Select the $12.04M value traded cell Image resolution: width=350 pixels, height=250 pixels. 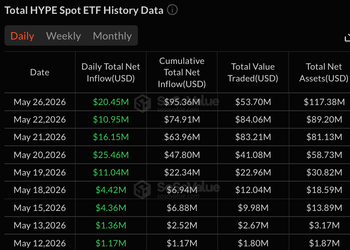pyautogui.click(x=253, y=190)
